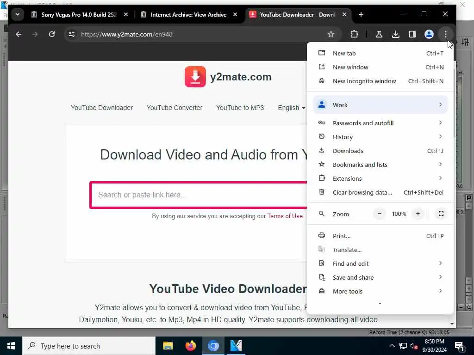Expand Passwords and autofill submenu
Image resolution: width=474 pixels, height=355 pixels.
[x=380, y=123]
